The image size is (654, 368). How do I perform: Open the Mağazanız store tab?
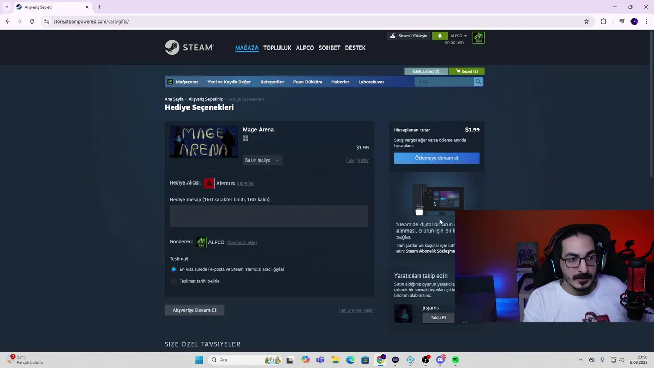[187, 82]
